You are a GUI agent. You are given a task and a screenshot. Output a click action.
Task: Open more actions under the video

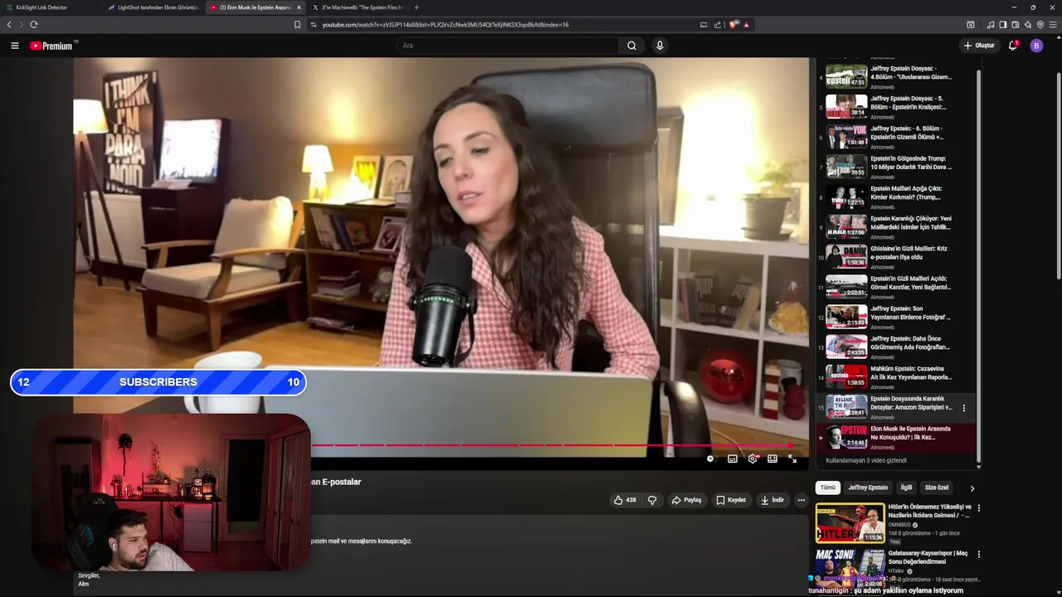pos(801,500)
